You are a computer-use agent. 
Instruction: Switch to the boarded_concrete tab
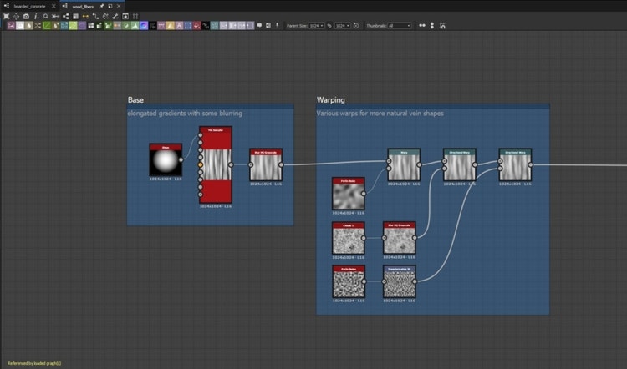(29, 6)
